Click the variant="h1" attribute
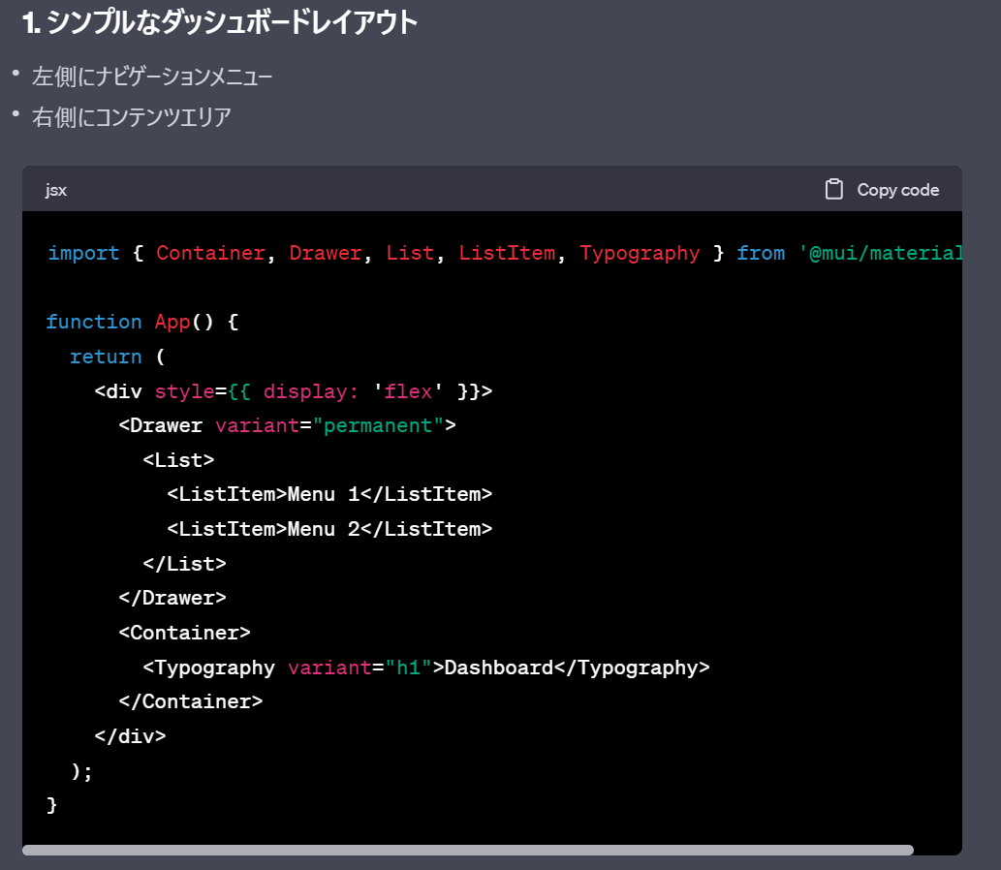The image size is (1001, 870). point(359,668)
